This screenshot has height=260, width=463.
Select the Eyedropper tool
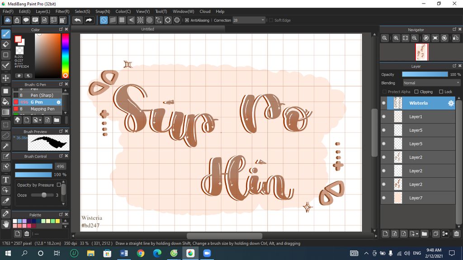pyautogui.click(x=5, y=214)
